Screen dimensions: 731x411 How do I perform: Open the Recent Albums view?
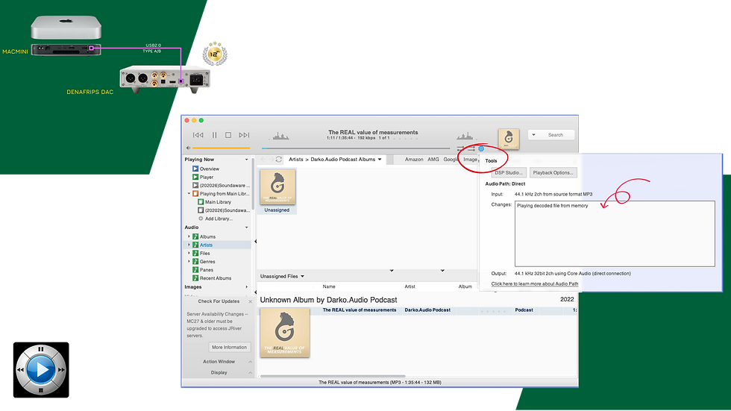point(216,279)
